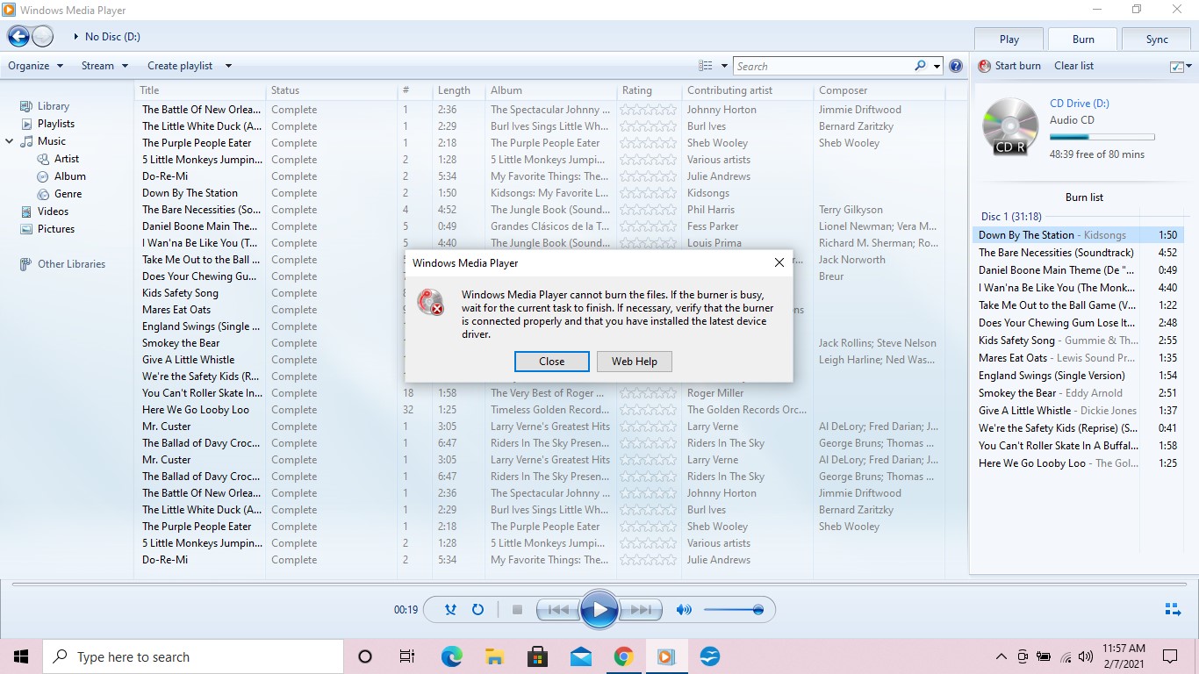The width and height of the screenshot is (1199, 674).
Task: Close the error dialog with X
Action: coord(779,262)
